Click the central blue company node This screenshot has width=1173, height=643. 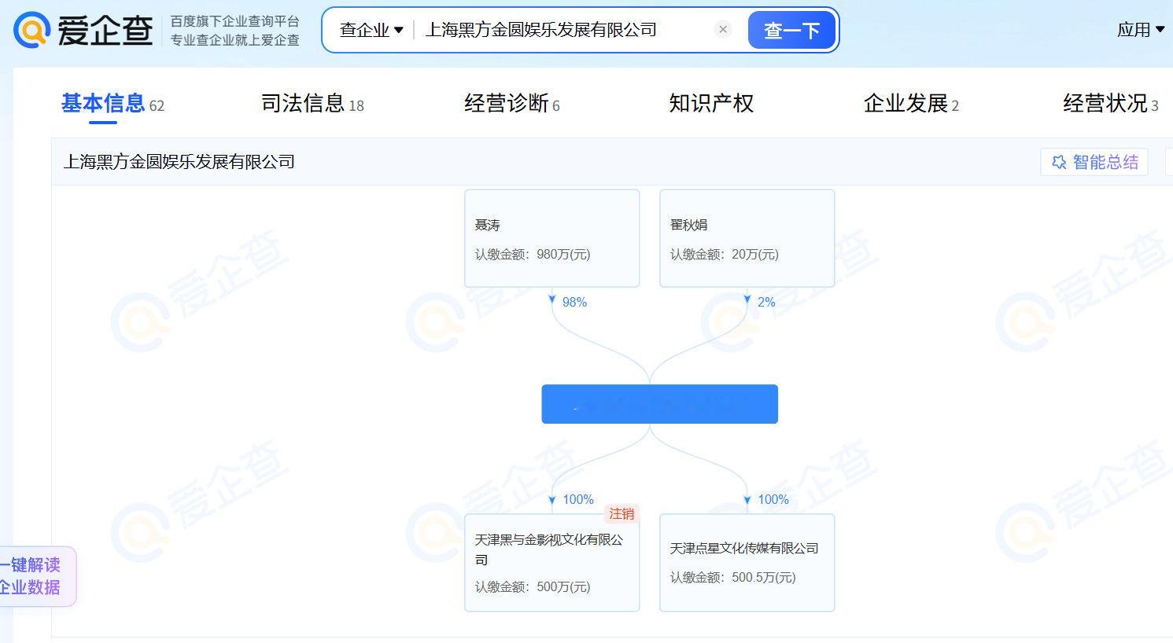[x=659, y=404]
